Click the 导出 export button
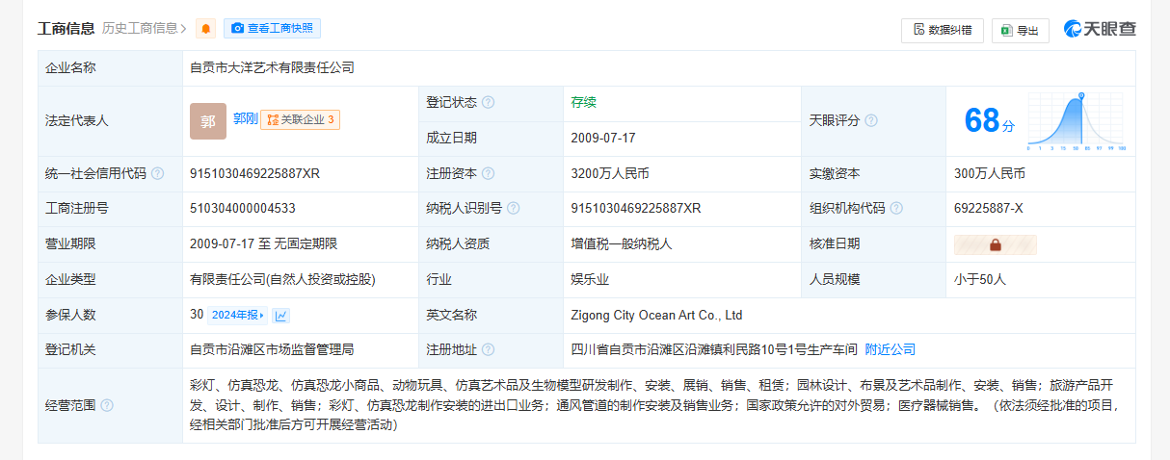The image size is (1170, 460). pyautogui.click(x=1021, y=31)
